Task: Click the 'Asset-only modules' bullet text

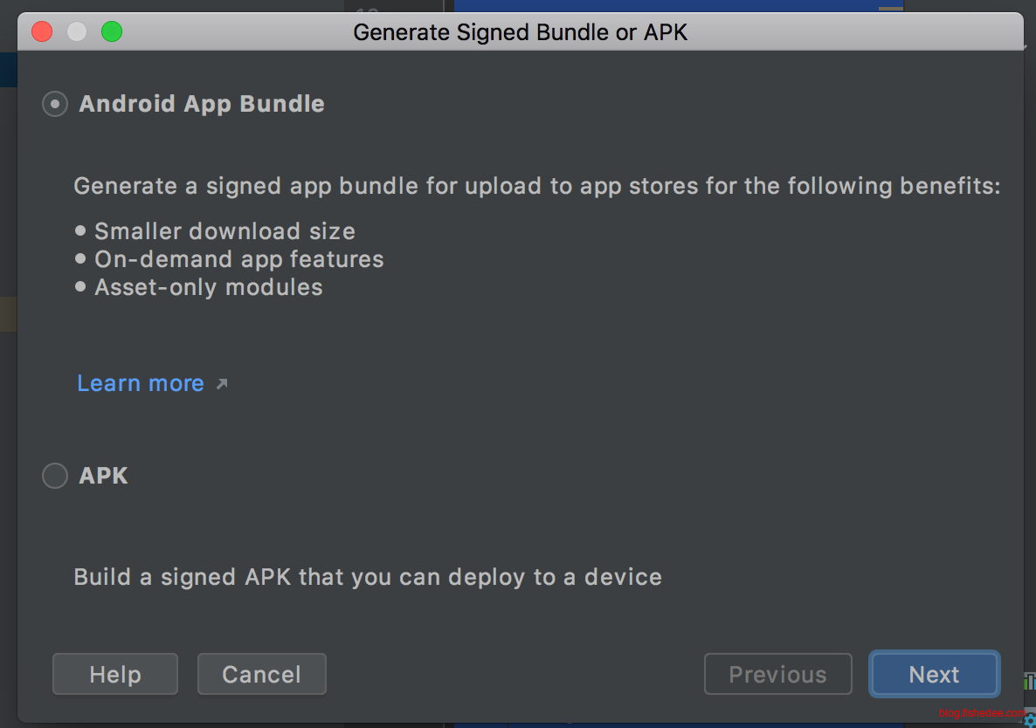Action: point(208,287)
